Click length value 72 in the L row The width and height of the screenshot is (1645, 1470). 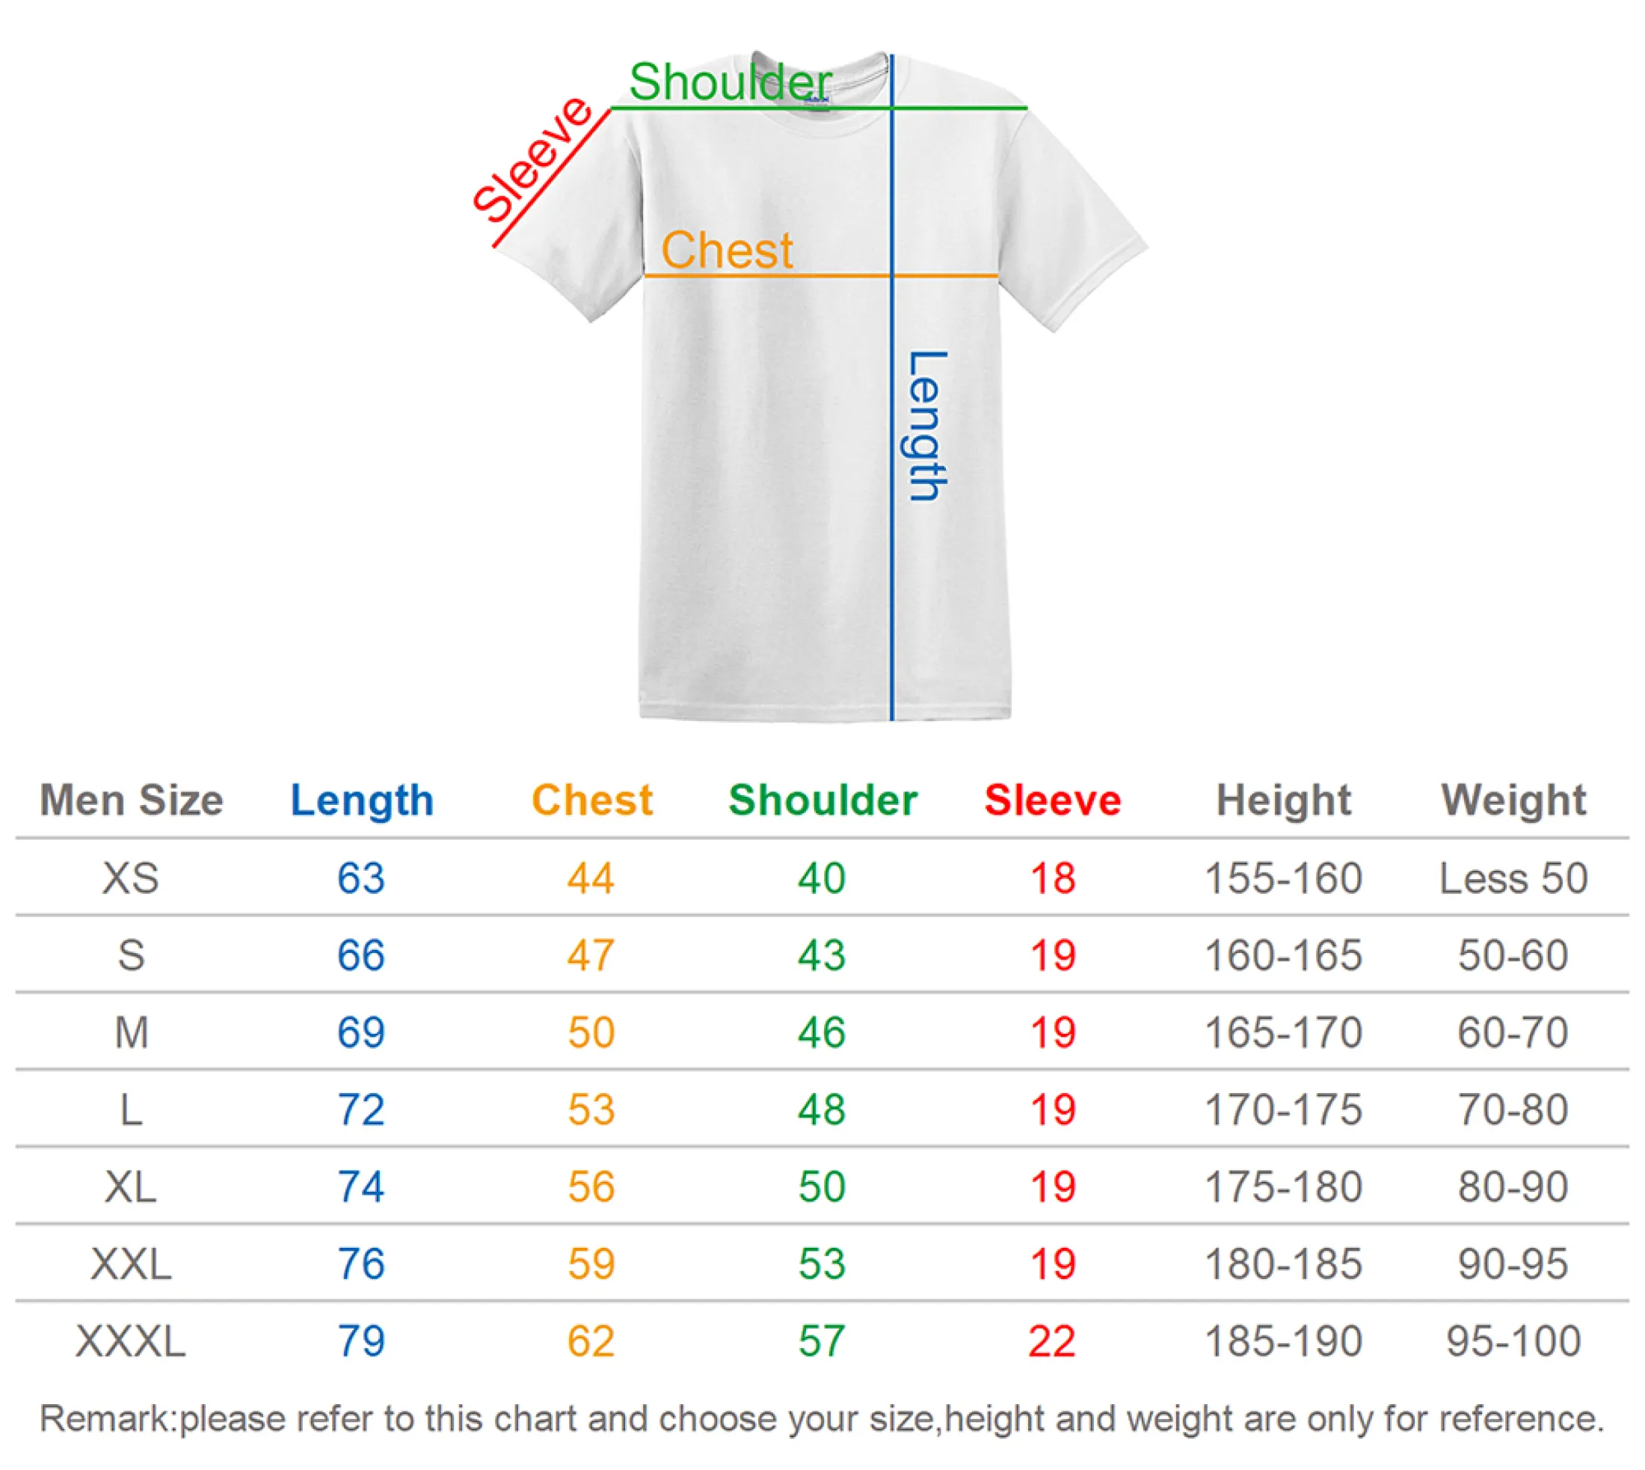(361, 1109)
